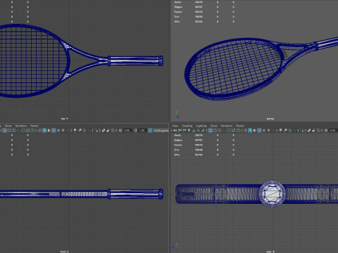This screenshot has width=338, height=253.
Task: Select Wireframe shading in front panel toolbar
Action: (40, 131)
